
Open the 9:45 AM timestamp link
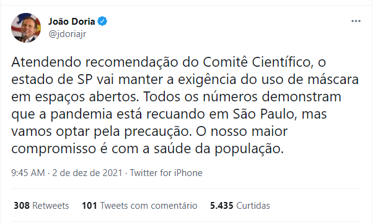28,173
